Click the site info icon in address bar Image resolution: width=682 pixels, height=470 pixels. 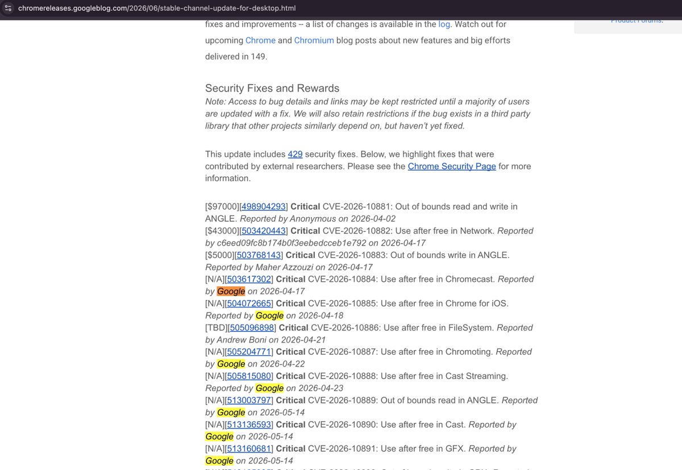point(8,9)
